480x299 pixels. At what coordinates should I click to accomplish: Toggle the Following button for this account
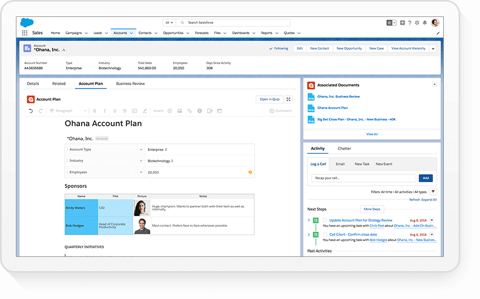coord(278,49)
